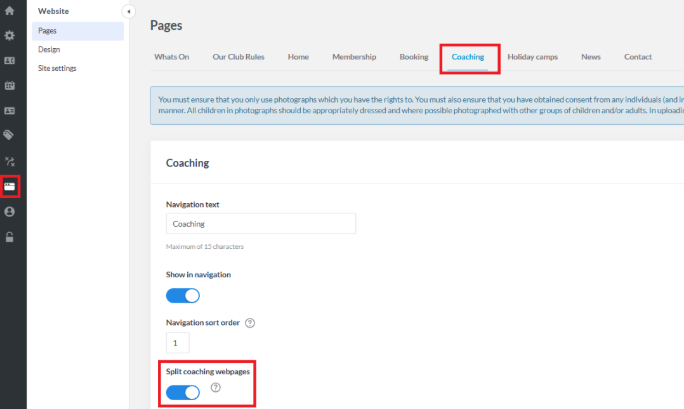Click the help icon beside Navigation sort order
Screen dimensions: 684x409
tap(250, 323)
